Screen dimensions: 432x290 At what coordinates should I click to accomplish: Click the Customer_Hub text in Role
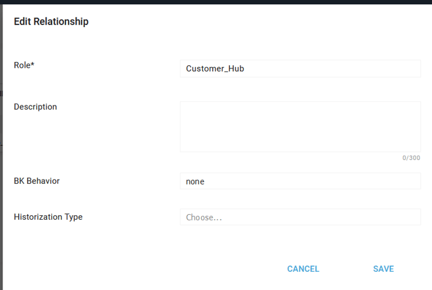click(x=215, y=68)
